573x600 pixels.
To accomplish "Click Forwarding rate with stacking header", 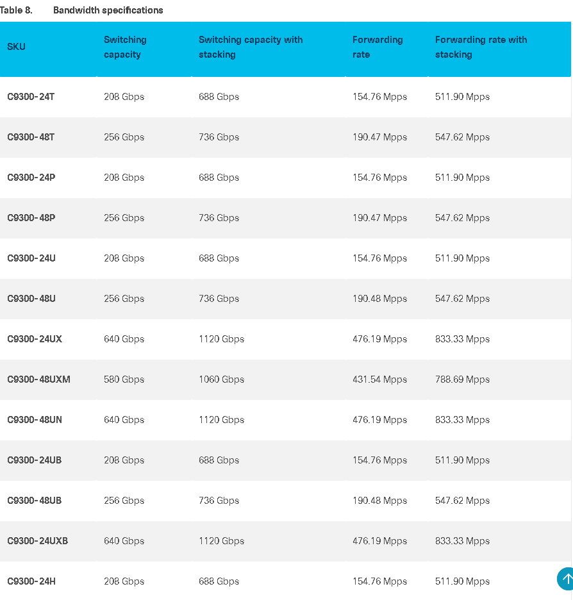I will 481,47.
